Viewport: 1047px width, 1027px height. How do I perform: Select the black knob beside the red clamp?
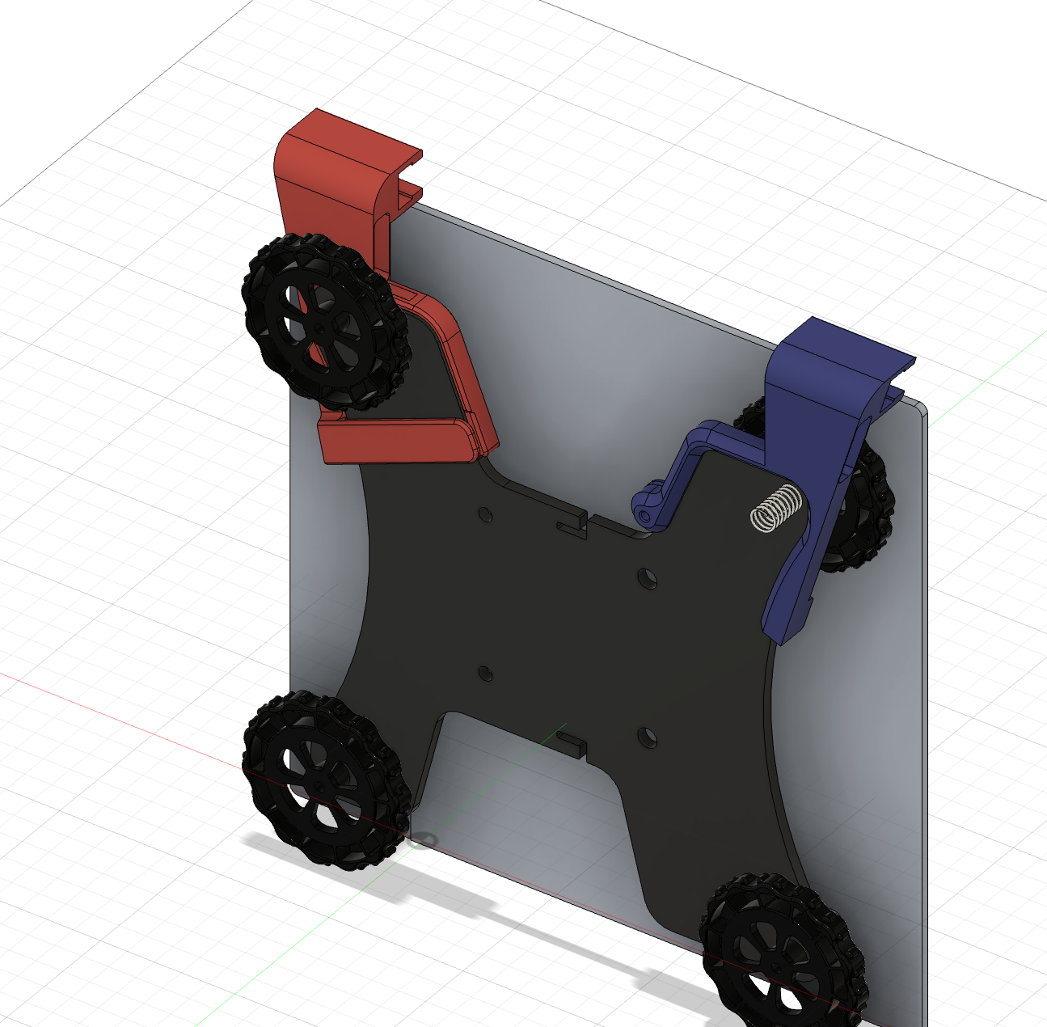327,322
